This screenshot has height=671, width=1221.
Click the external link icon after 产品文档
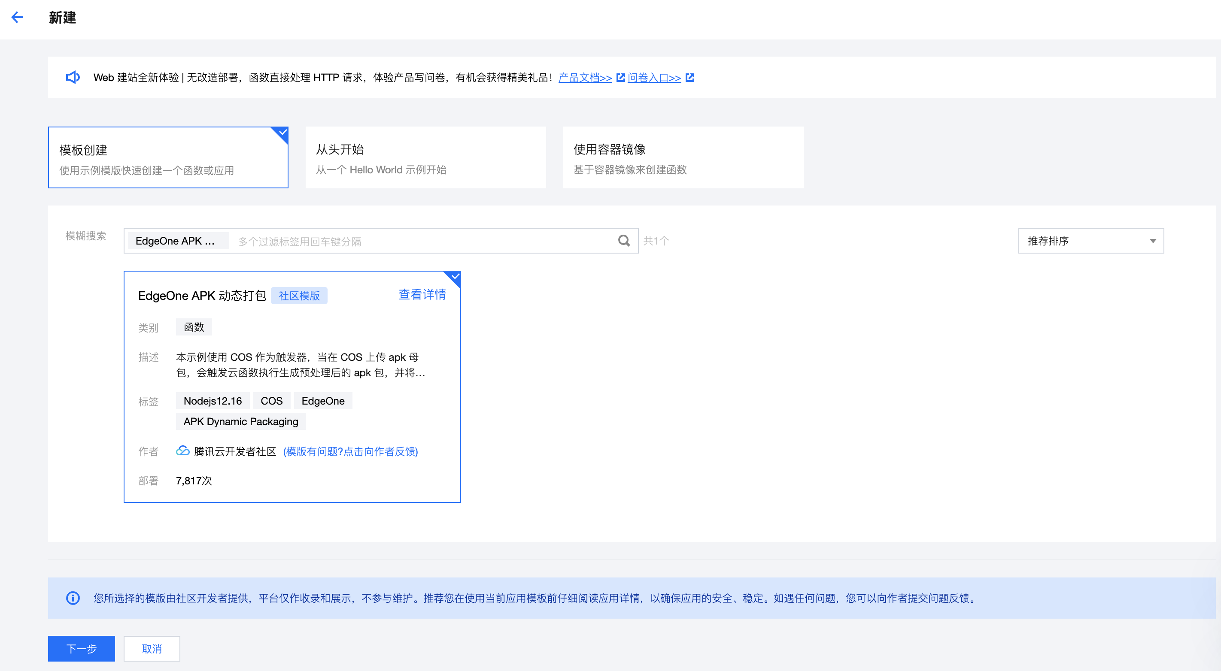(x=620, y=78)
